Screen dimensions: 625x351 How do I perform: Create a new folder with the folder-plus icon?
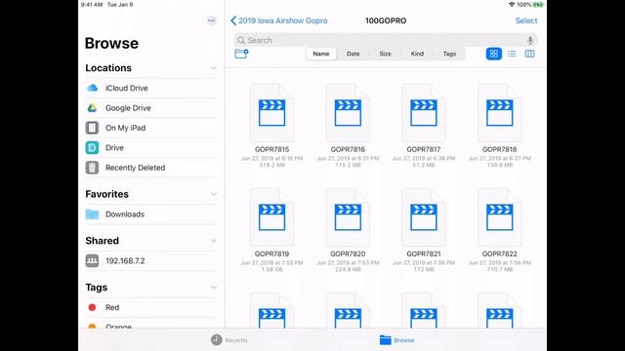click(x=241, y=54)
